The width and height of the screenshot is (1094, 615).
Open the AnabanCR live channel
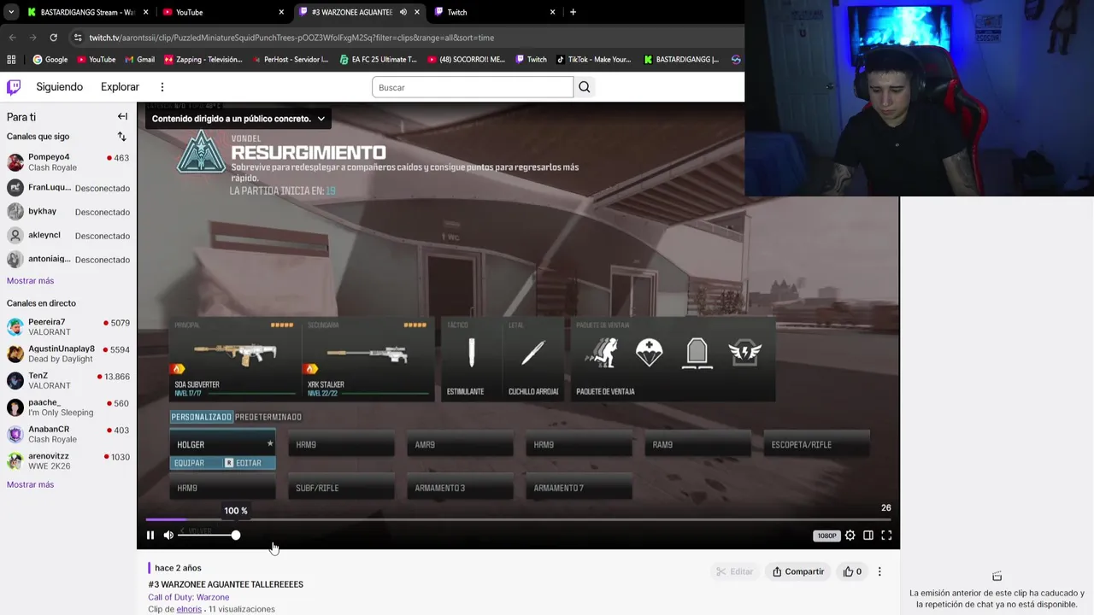(68, 435)
